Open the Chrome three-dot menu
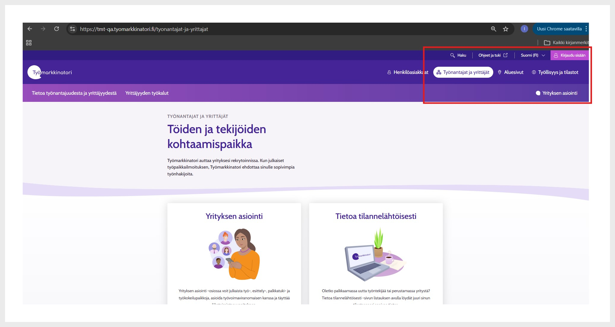This screenshot has height=327, width=615. coord(586,29)
